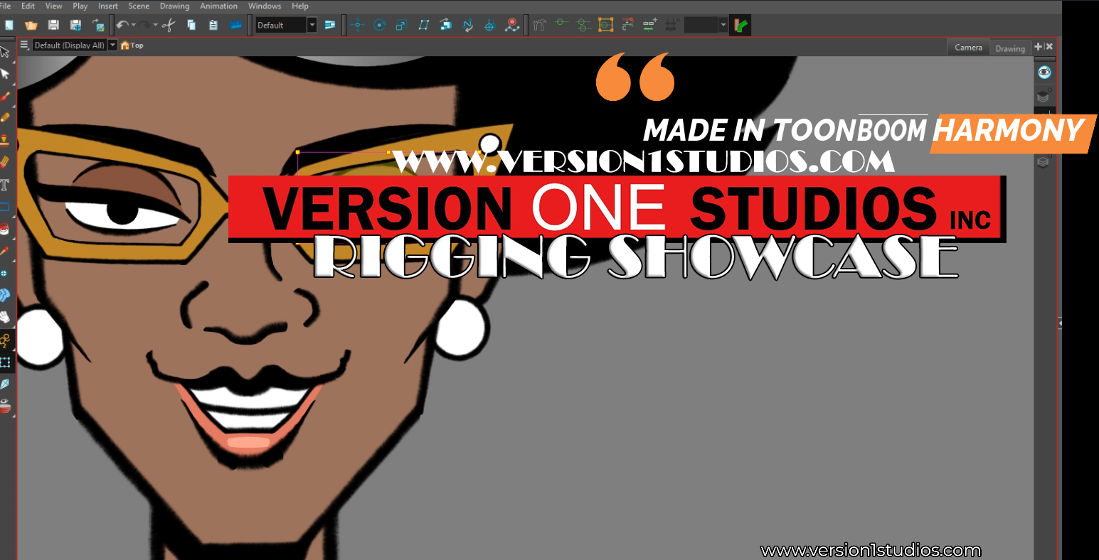This screenshot has height=560, width=1099.
Task: Open the dropdown beside the deformation field
Action: [x=723, y=25]
